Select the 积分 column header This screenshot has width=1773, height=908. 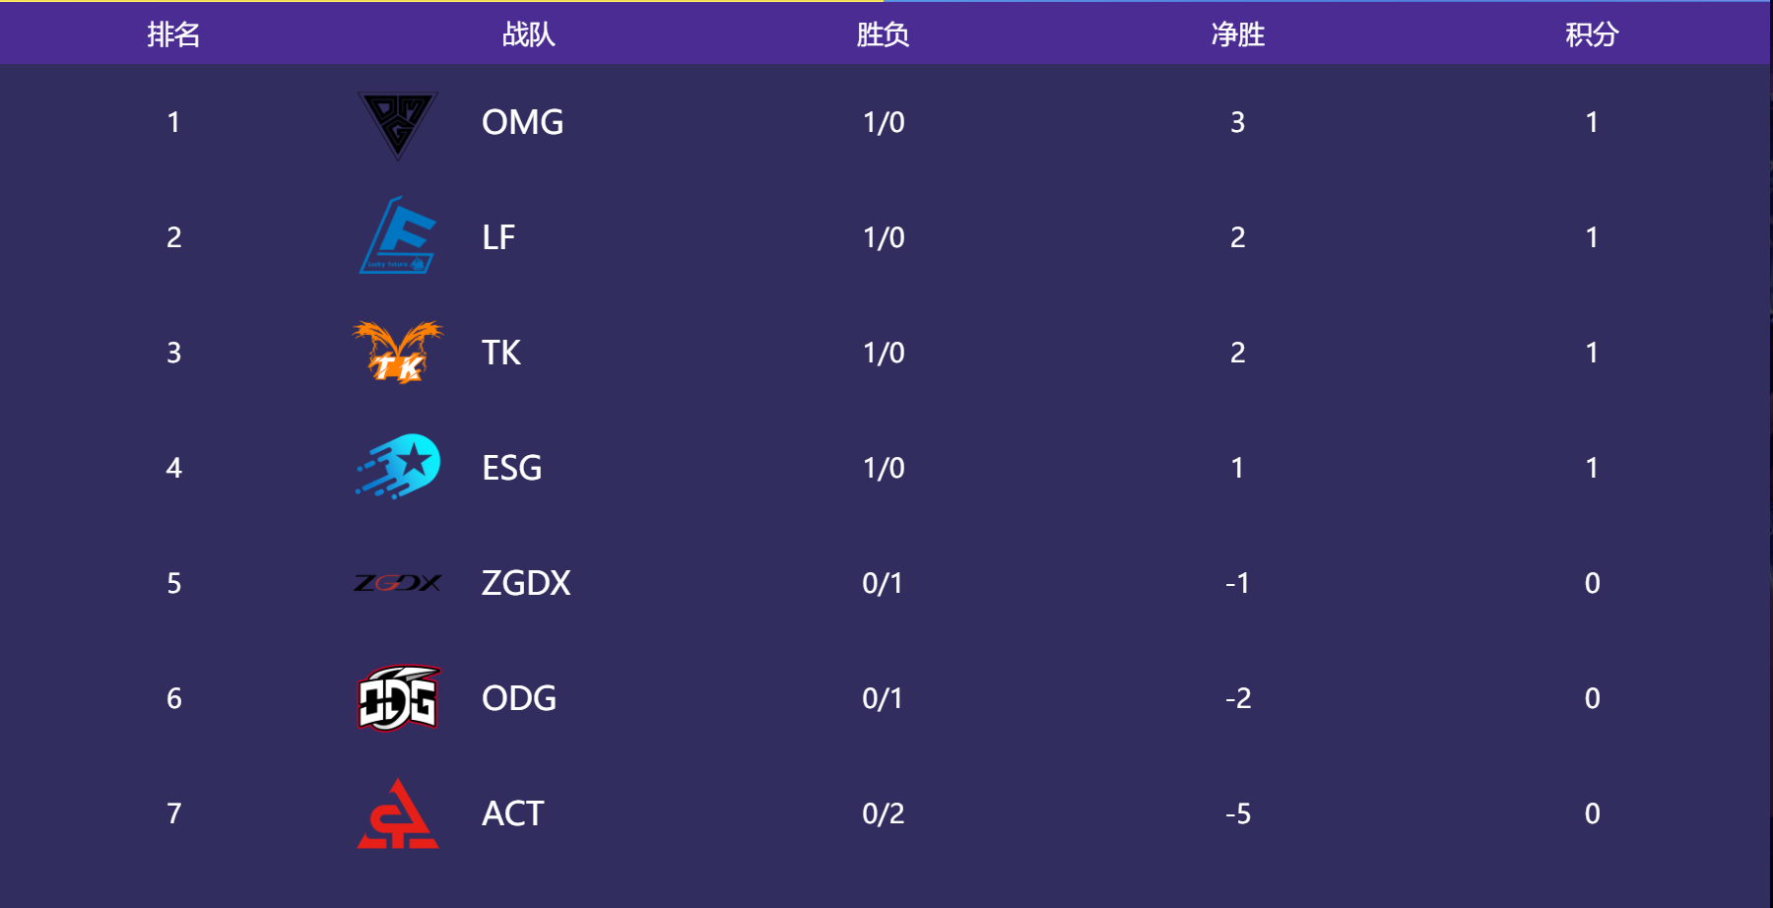coord(1593,34)
